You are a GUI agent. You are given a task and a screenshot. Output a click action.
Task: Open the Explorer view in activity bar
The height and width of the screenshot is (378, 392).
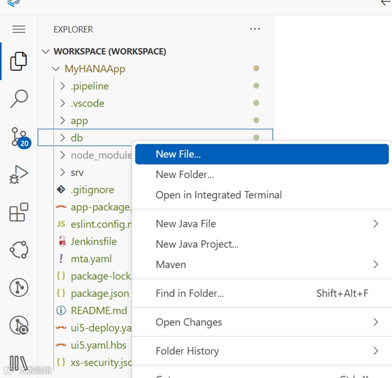coord(19,61)
